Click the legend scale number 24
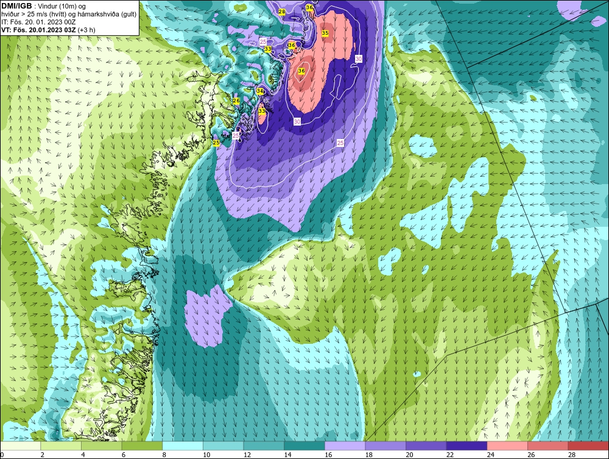Image resolution: width=609 pixels, height=459 pixels. click(490, 455)
